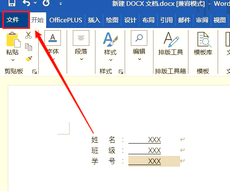Screen dimensions: 230x191
Task: Switch to the 邮件 tab
Action: [184, 20]
